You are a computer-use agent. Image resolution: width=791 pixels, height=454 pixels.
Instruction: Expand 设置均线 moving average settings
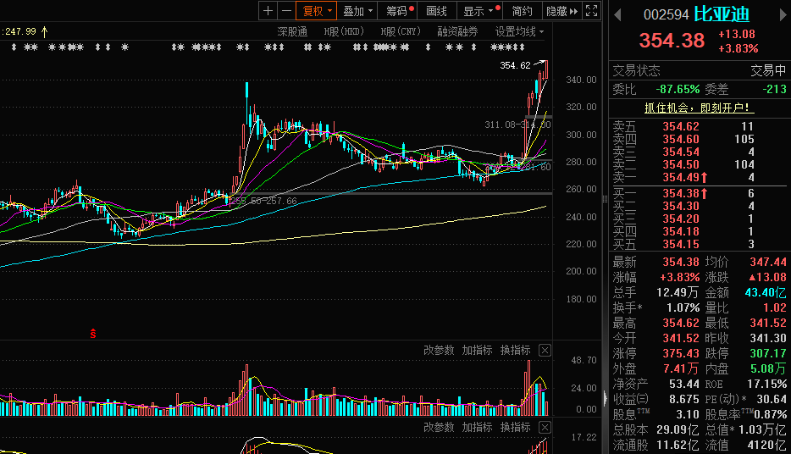[x=520, y=32]
